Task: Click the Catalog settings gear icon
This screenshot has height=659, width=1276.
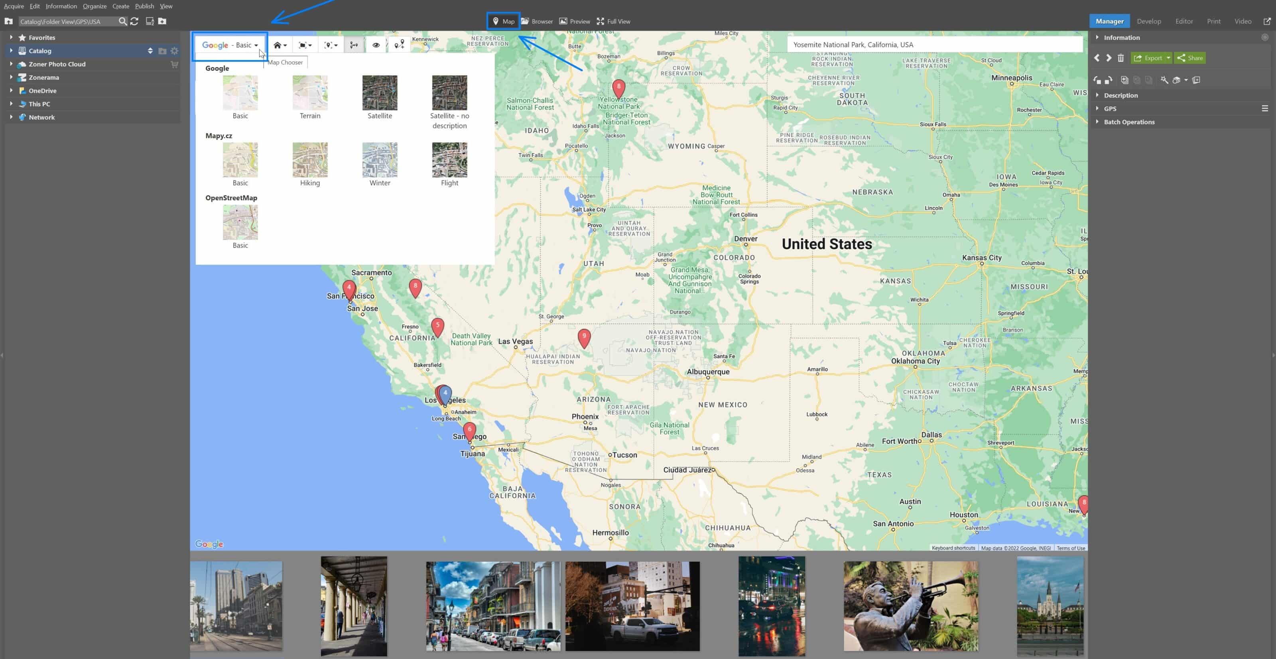Action: point(174,51)
